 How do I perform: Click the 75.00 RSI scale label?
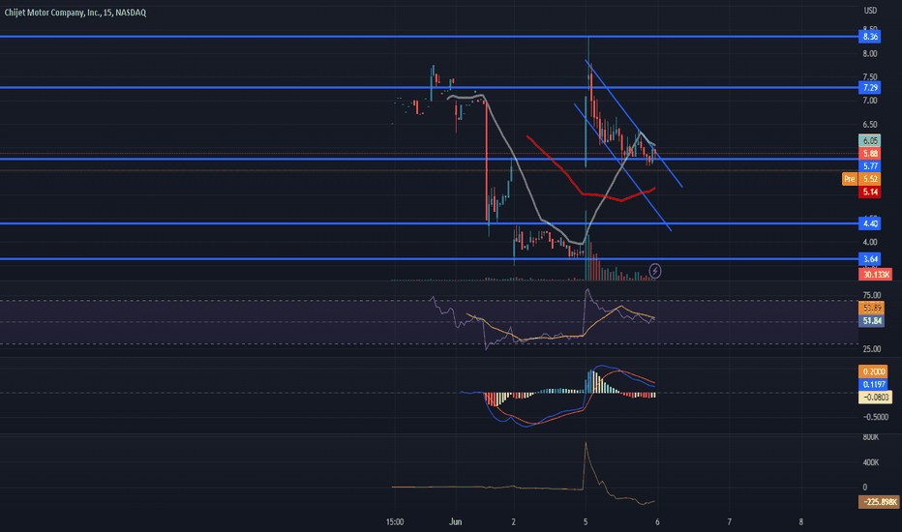[x=871, y=296]
